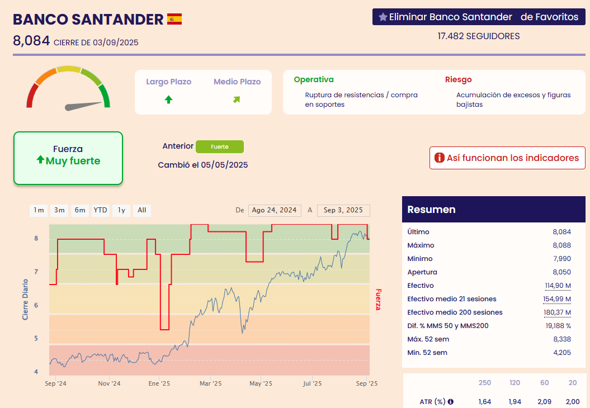The height and width of the screenshot is (408, 590).
Task: Click the Medio Plazo label
Action: tap(237, 82)
